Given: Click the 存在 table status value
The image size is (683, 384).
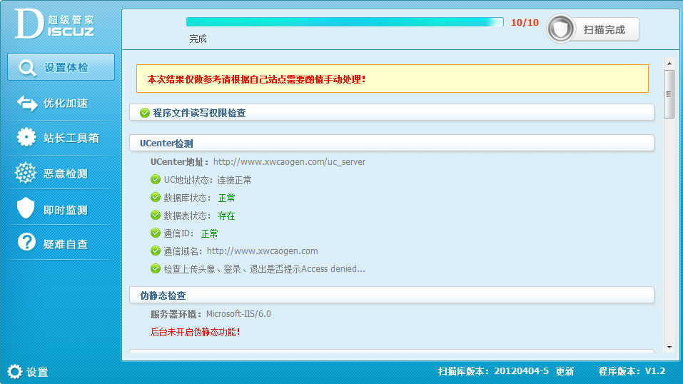Looking at the screenshot, I should pyautogui.click(x=226, y=216).
